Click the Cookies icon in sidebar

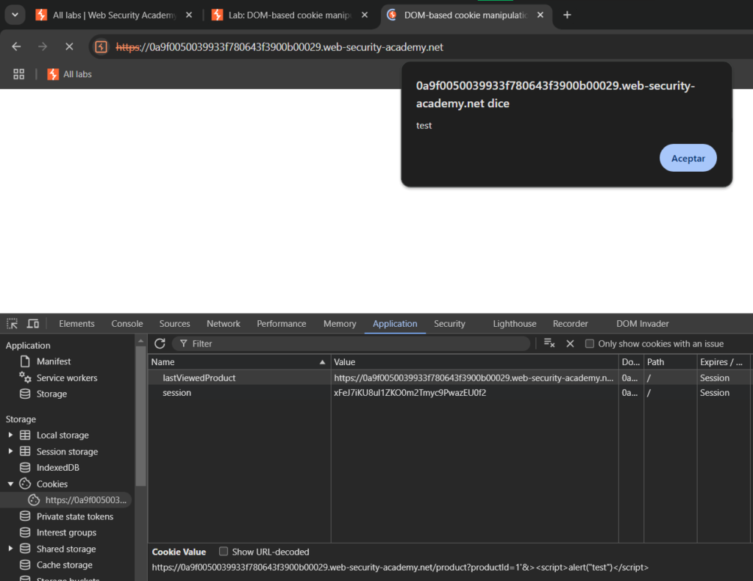(25, 483)
